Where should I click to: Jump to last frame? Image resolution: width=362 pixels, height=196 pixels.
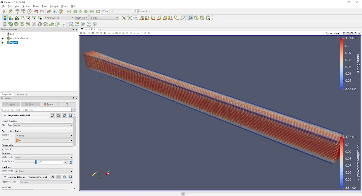[x=92, y=11]
